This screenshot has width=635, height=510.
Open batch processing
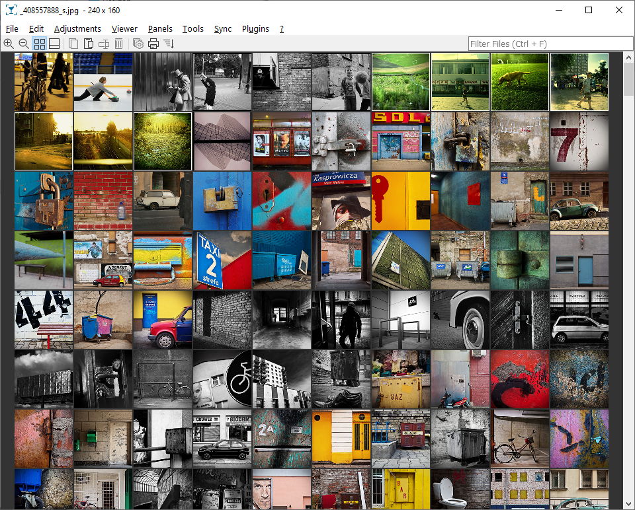click(x=139, y=44)
